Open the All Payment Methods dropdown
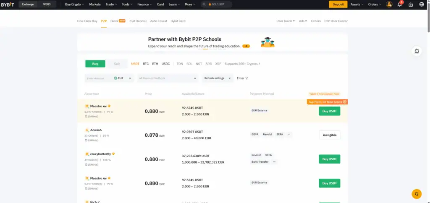The width and height of the screenshot is (430, 203). (x=168, y=78)
